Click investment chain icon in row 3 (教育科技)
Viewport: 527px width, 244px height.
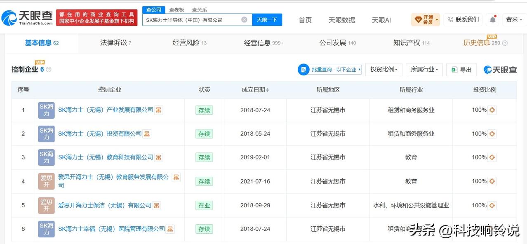[x=492, y=157]
